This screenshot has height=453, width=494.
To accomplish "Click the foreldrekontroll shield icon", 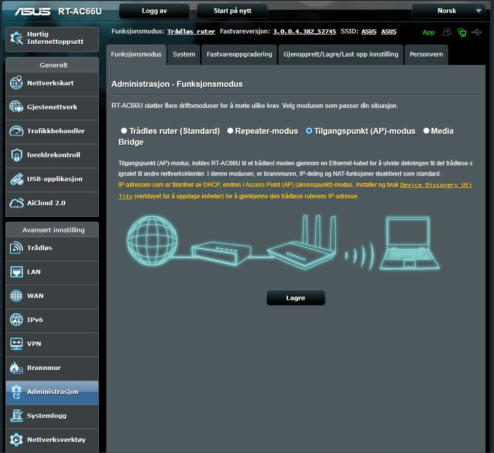I will [x=16, y=155].
